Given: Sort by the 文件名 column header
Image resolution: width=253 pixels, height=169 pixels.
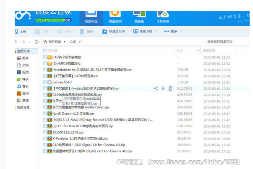Looking at the screenshot, I should [x=53, y=50].
